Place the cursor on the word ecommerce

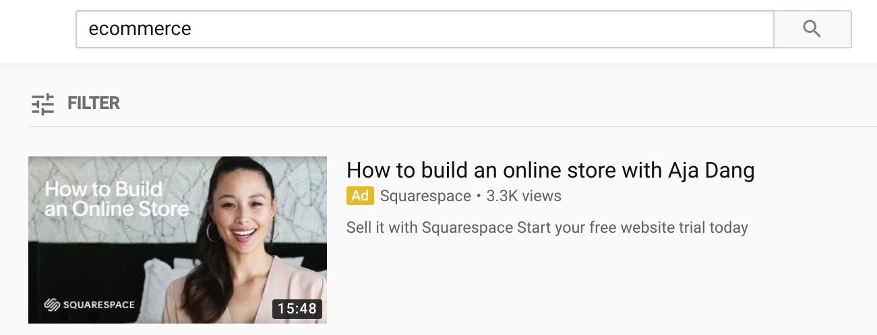click(140, 29)
